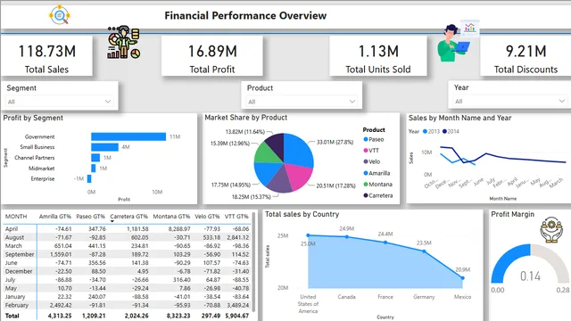Click the Paseo legend color dot

tap(366, 139)
